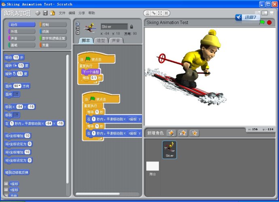The image size is (279, 202).
Task: Click the blocks palette vertical scrollbar
Action: [x=68, y=119]
